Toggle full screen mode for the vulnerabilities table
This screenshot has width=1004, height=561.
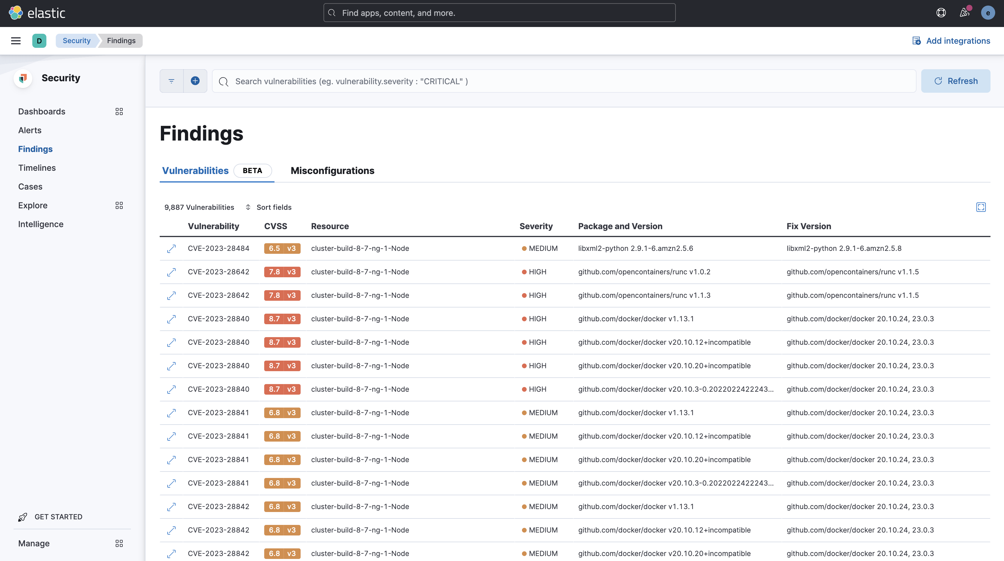pyautogui.click(x=981, y=207)
